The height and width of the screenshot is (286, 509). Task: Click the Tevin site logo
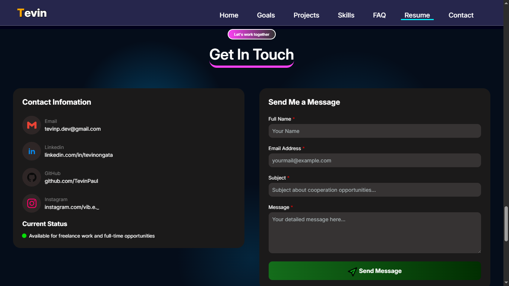(x=32, y=13)
